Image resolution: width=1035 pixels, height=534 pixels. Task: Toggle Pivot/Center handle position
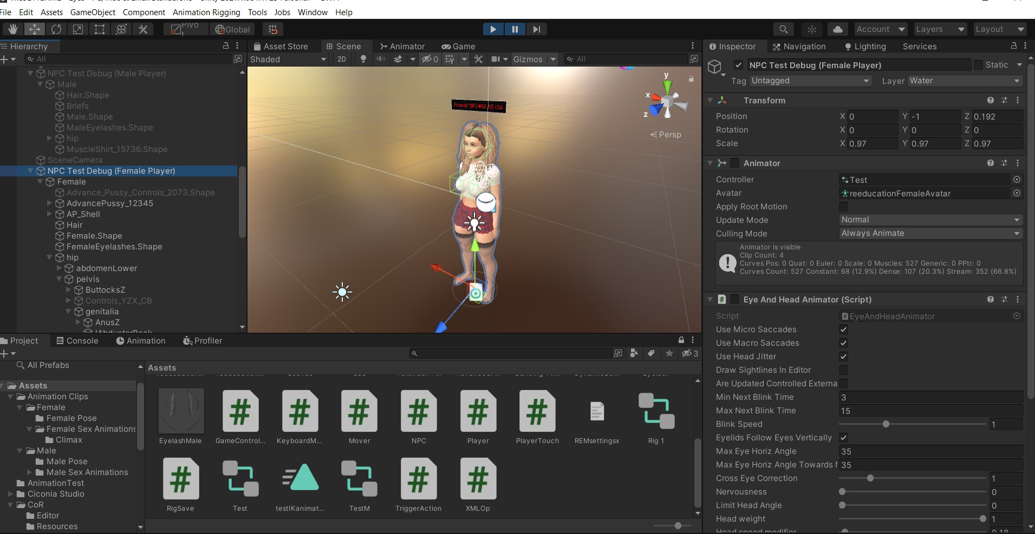186,29
